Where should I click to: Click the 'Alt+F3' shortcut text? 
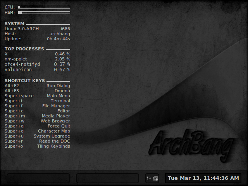12,91
